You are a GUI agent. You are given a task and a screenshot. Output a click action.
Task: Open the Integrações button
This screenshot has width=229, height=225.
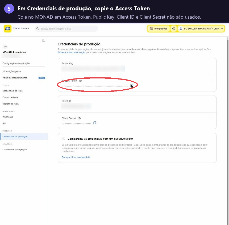point(159,29)
